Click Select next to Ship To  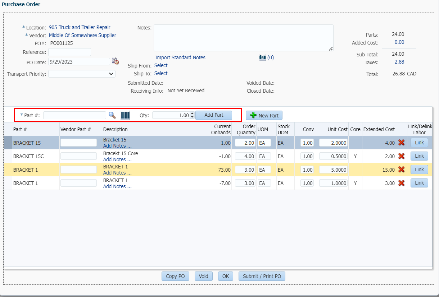[161, 73]
